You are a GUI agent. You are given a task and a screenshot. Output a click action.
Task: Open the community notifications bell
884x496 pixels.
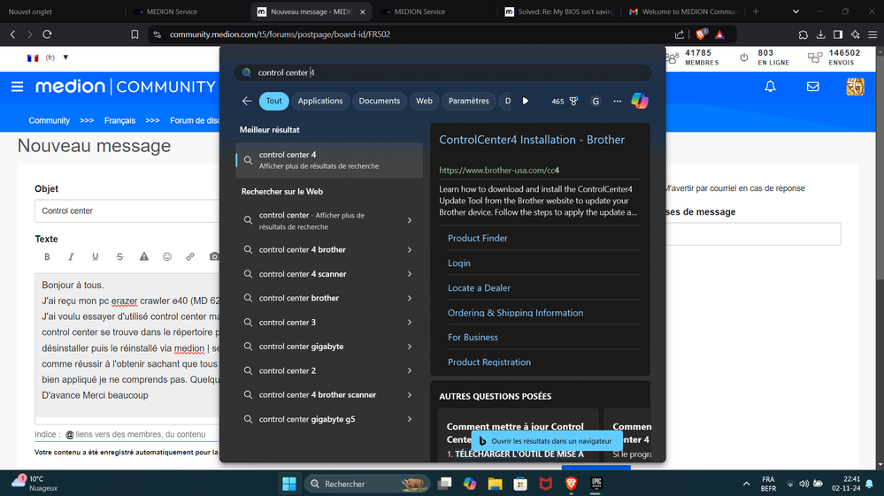[770, 87]
